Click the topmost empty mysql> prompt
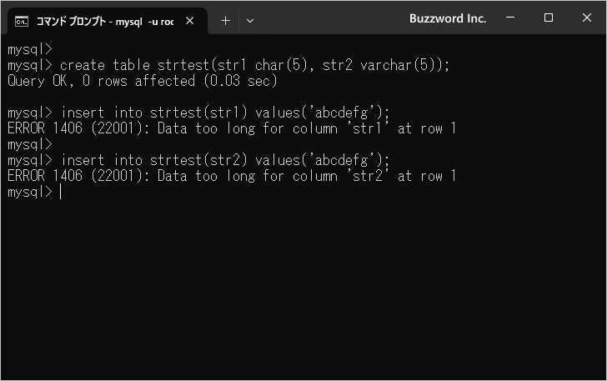Screen dimensions: 607x381 click(x=30, y=49)
